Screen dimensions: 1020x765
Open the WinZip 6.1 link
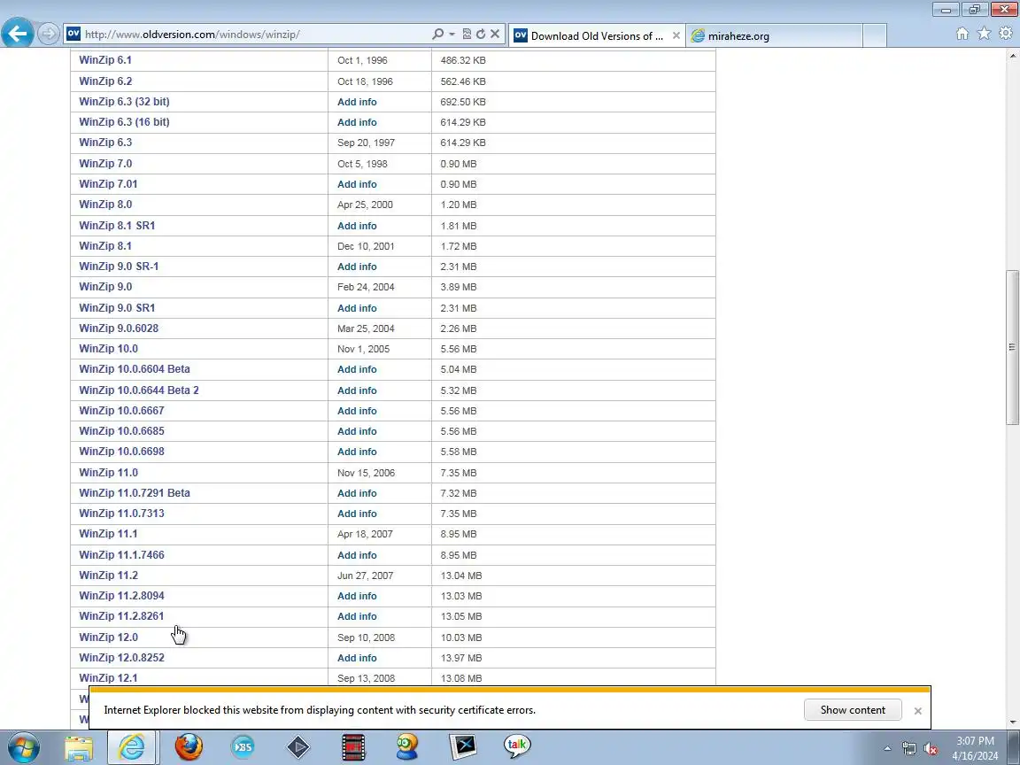[x=105, y=60]
